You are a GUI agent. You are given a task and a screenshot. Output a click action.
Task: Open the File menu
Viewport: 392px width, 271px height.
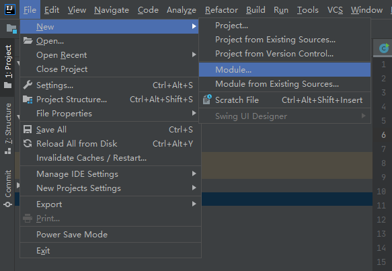coord(30,10)
